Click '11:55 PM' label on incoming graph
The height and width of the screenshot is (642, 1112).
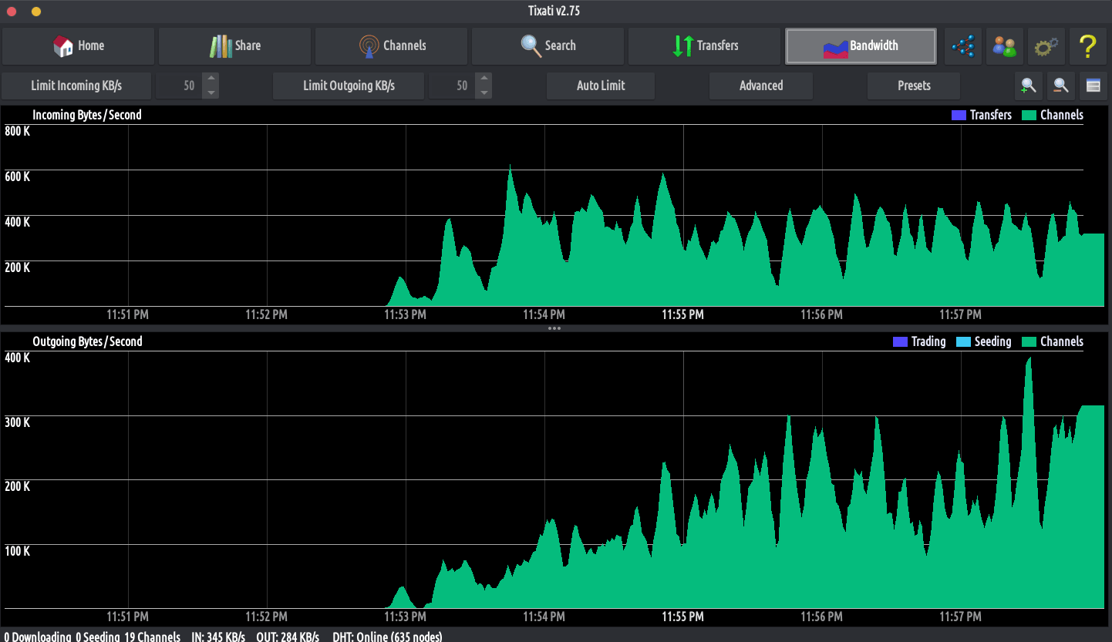click(x=682, y=314)
